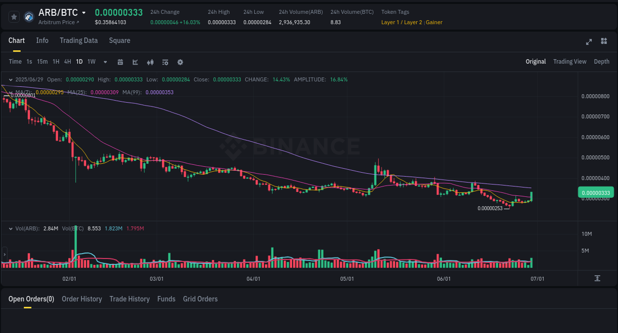Change the candlestick chart style icon

[x=150, y=62]
